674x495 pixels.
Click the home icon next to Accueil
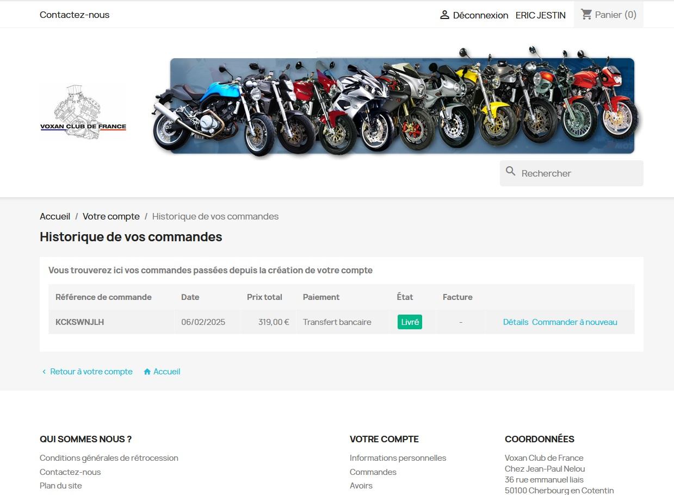(147, 372)
